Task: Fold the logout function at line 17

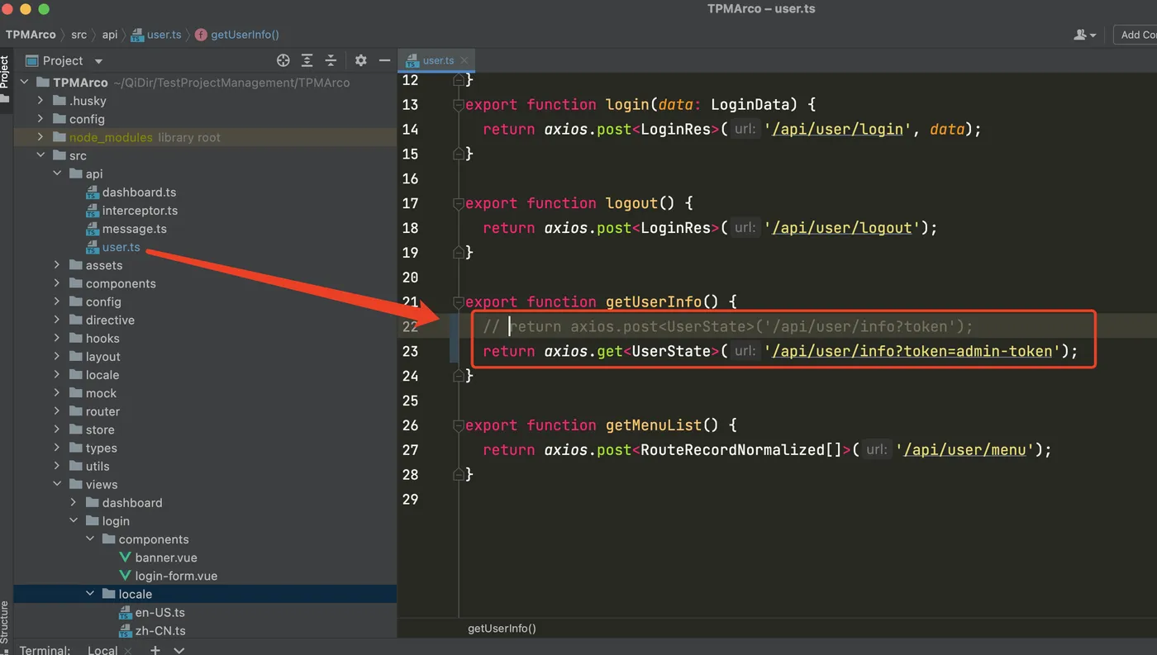Action: tap(459, 203)
